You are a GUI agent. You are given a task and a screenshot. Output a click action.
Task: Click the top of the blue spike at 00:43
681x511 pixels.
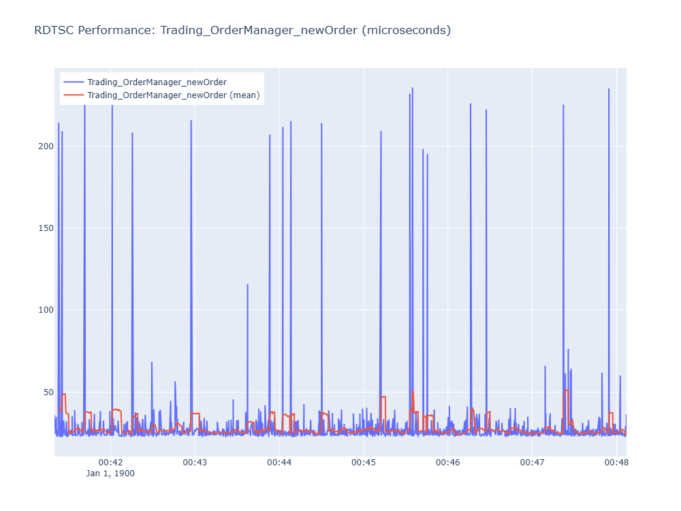pos(191,121)
